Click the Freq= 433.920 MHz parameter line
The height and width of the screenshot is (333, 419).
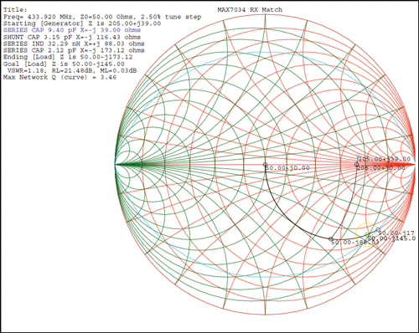[x=102, y=17]
